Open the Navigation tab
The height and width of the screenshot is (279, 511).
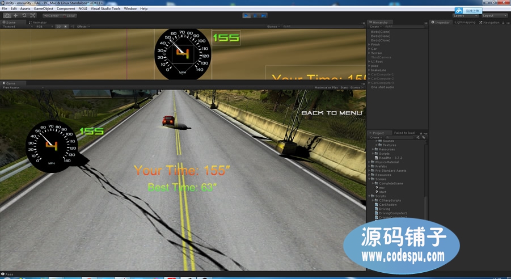[489, 22]
